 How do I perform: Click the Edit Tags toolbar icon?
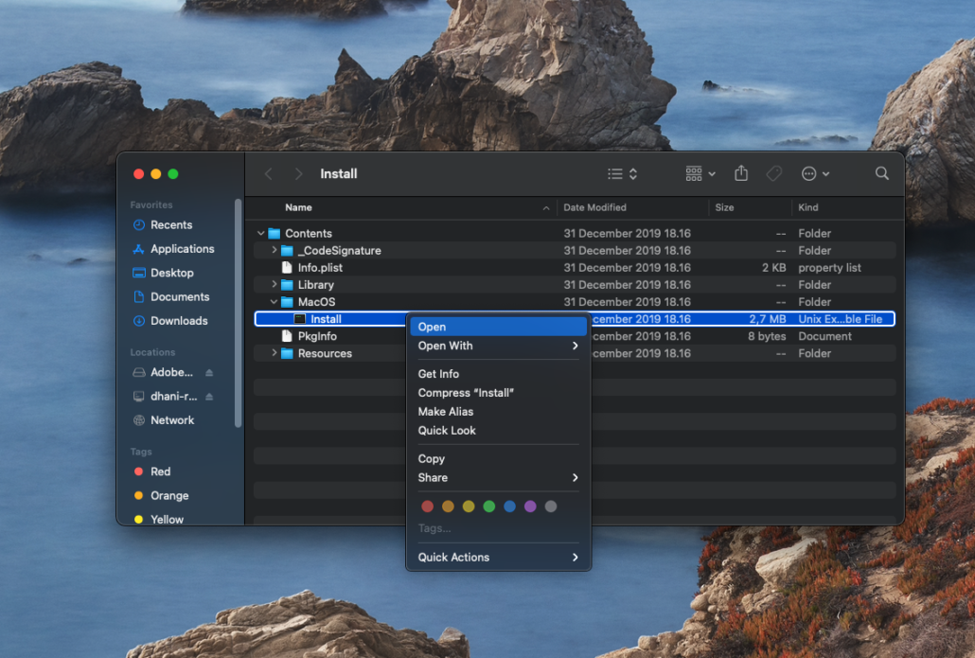(x=773, y=174)
